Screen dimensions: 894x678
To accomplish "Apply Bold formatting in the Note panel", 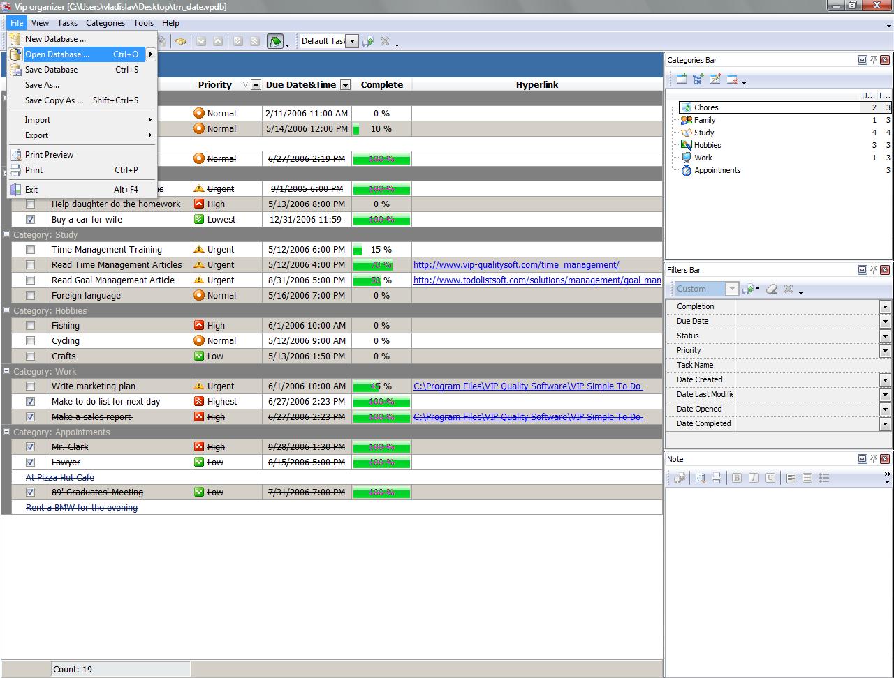I will (x=736, y=478).
